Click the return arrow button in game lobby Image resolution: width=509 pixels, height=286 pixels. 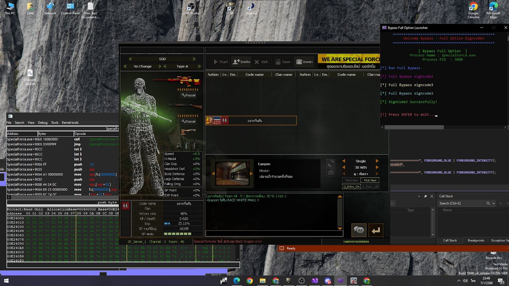(x=376, y=230)
